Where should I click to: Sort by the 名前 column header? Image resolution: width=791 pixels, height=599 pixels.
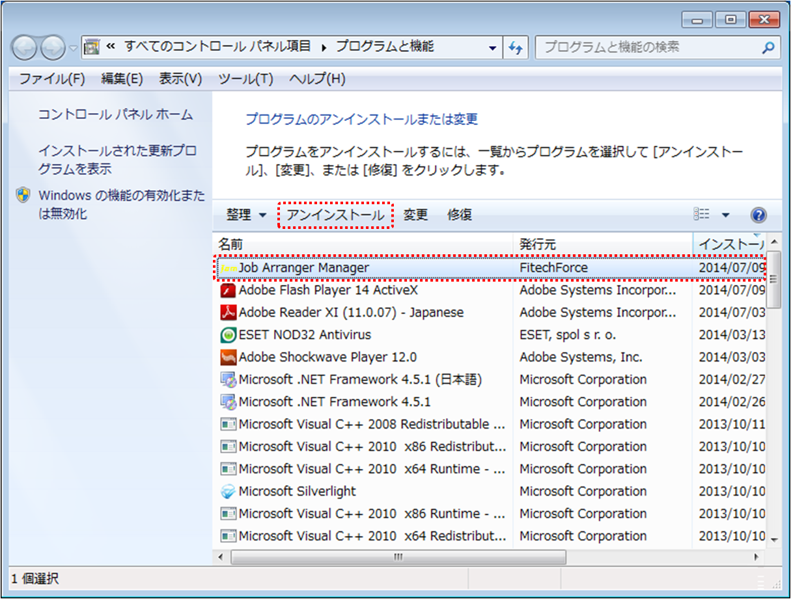coord(363,245)
